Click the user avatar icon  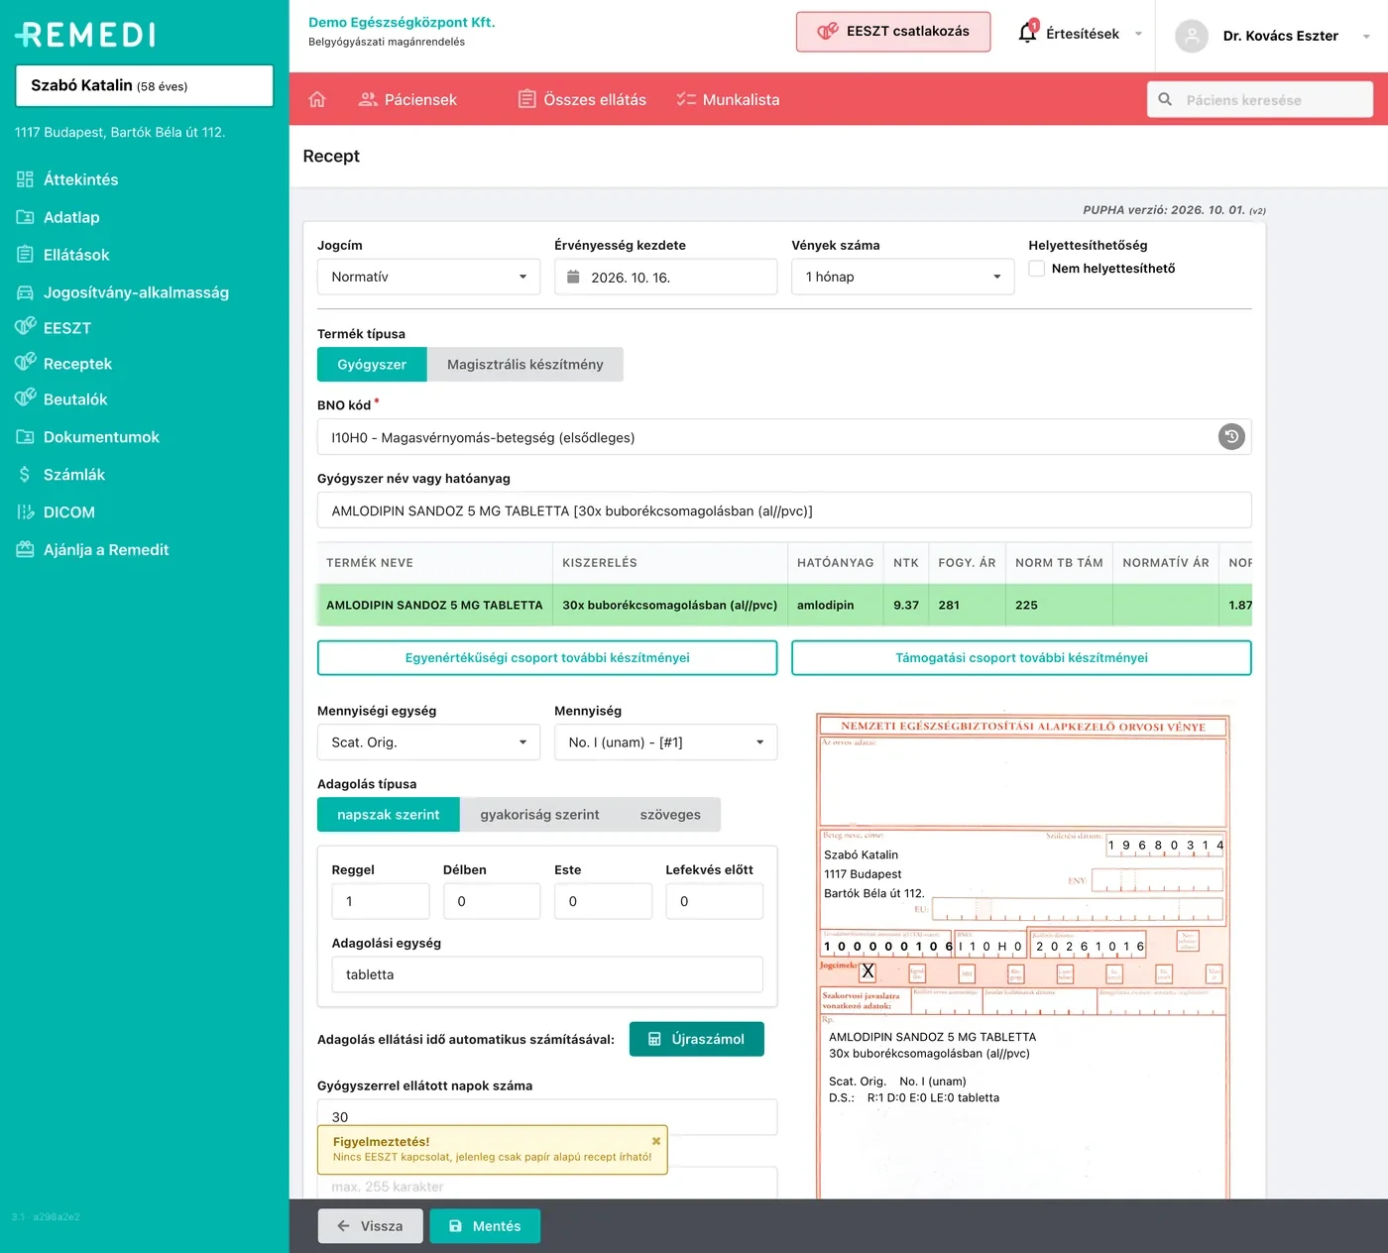(1192, 36)
